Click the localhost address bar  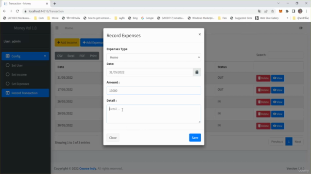[x=139, y=11]
